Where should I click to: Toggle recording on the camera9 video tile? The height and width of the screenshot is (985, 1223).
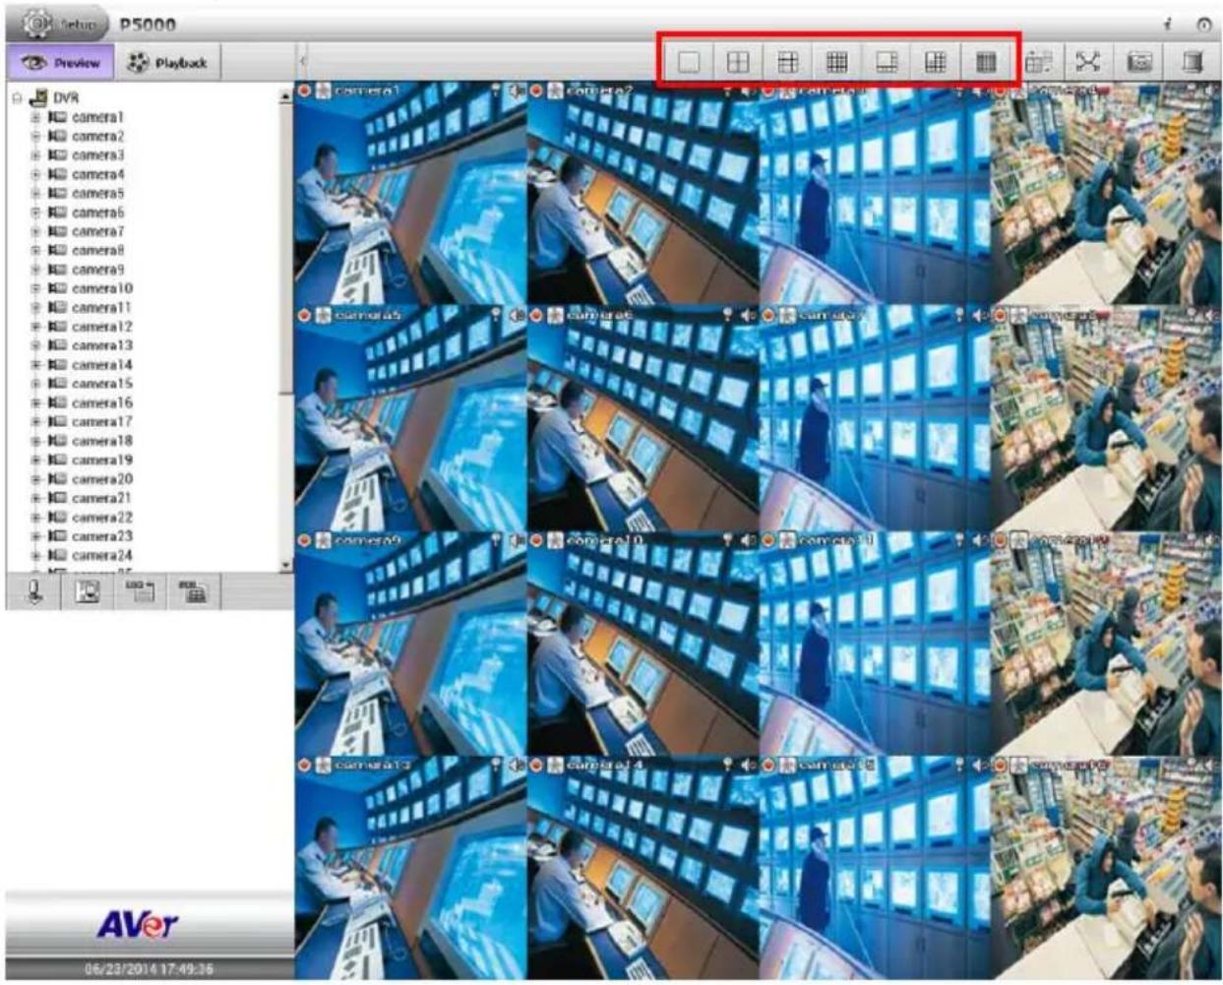(305, 541)
